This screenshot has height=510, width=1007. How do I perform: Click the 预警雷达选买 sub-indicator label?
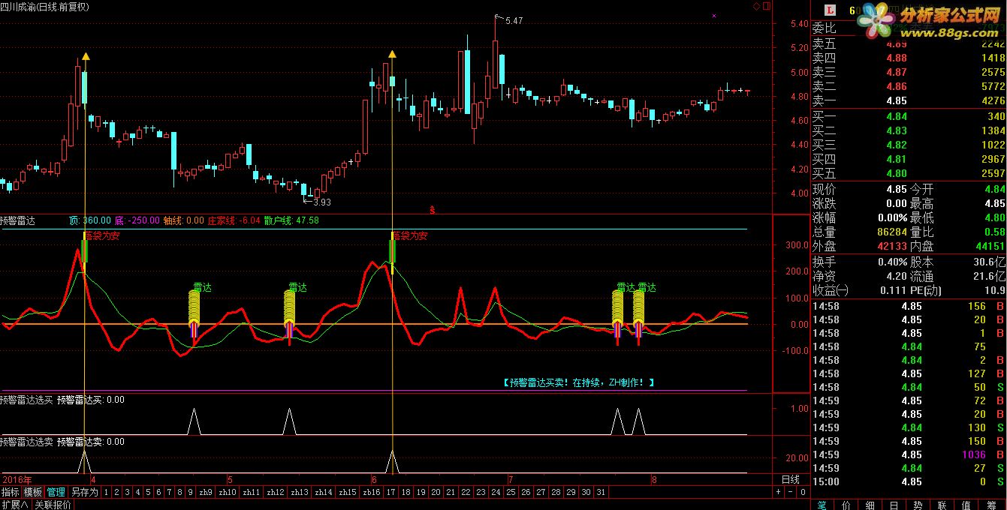point(26,400)
